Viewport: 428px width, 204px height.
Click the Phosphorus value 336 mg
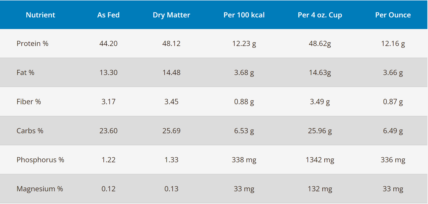pos(393,160)
